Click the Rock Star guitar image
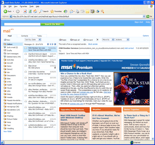The width and height of the screenshot is (155, 145). (x=132, y=89)
